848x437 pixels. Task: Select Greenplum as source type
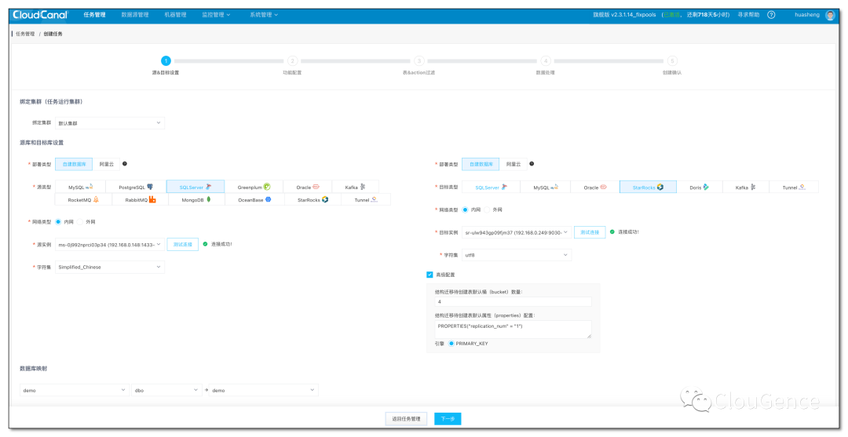[254, 188]
